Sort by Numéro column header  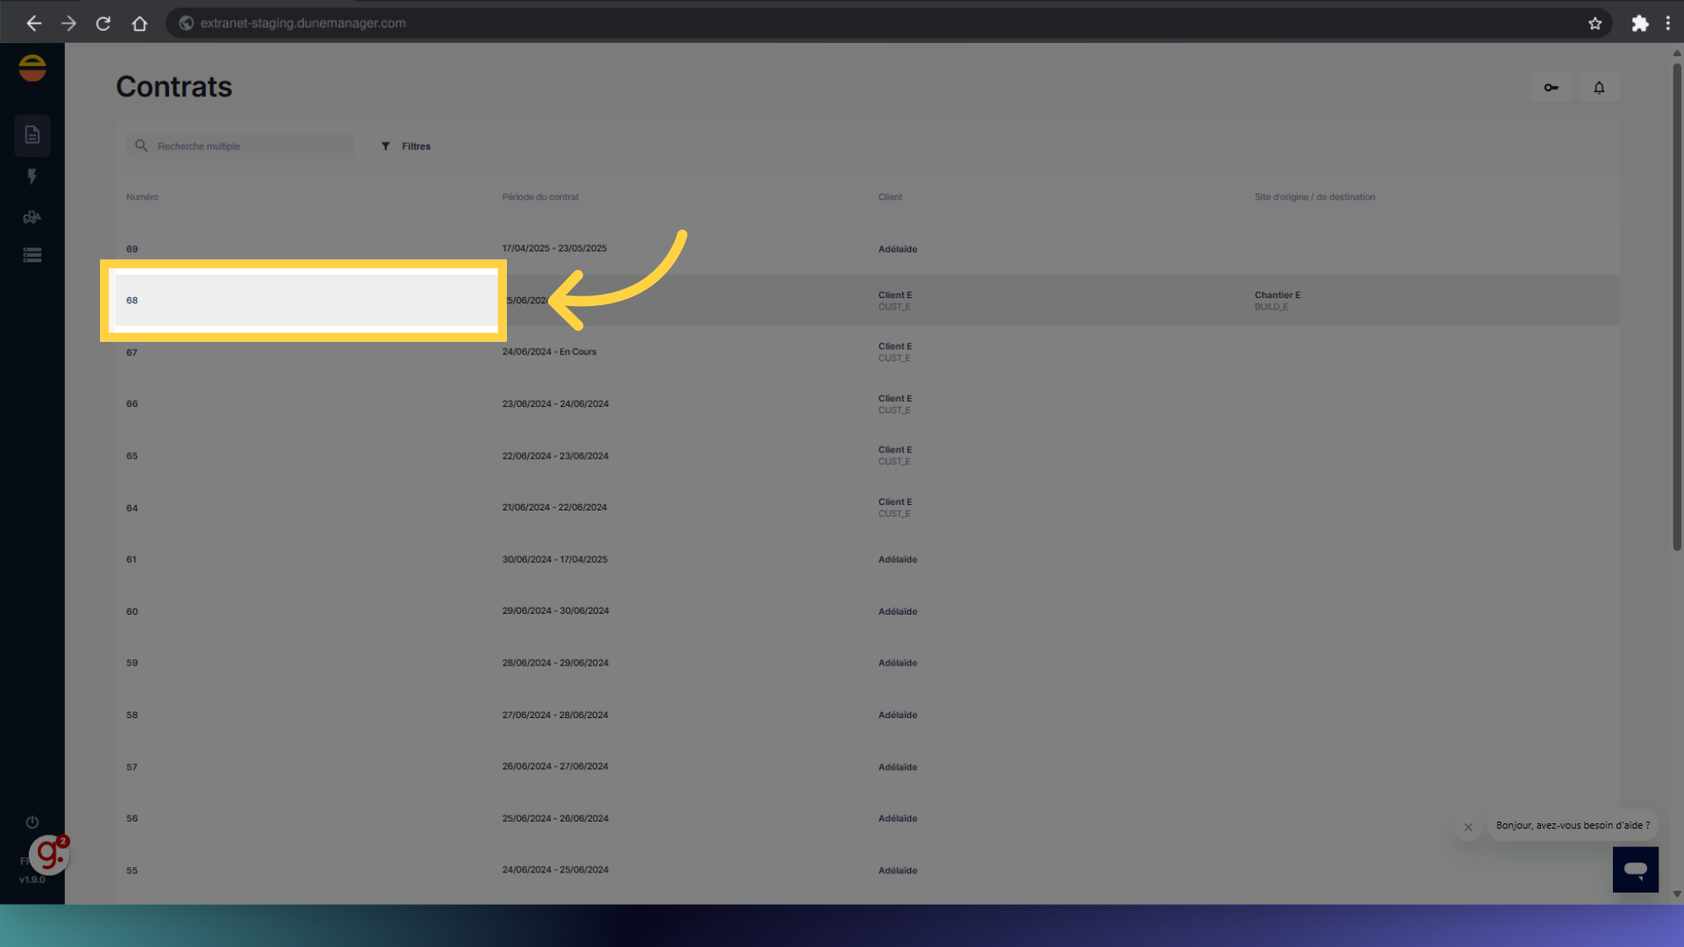pyautogui.click(x=142, y=197)
